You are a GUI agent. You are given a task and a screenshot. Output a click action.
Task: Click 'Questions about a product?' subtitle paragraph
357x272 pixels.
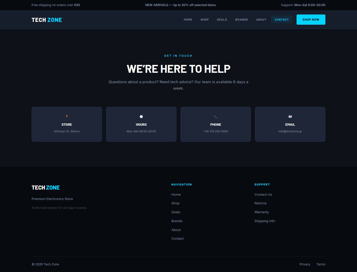tap(178, 85)
